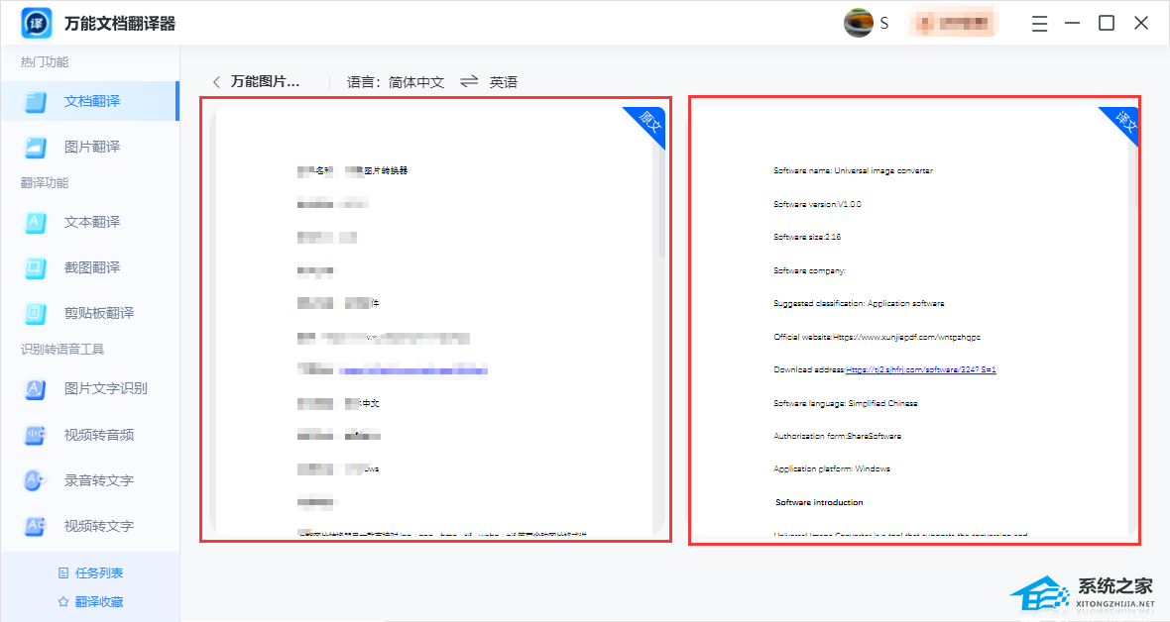Select the 剪贴板翻译 icon
Image resolution: width=1170 pixels, height=622 pixels.
(x=36, y=313)
